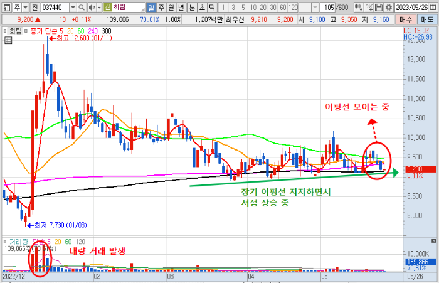
Task: Switch to minute 분 chart period
Action: (x=192, y=7)
